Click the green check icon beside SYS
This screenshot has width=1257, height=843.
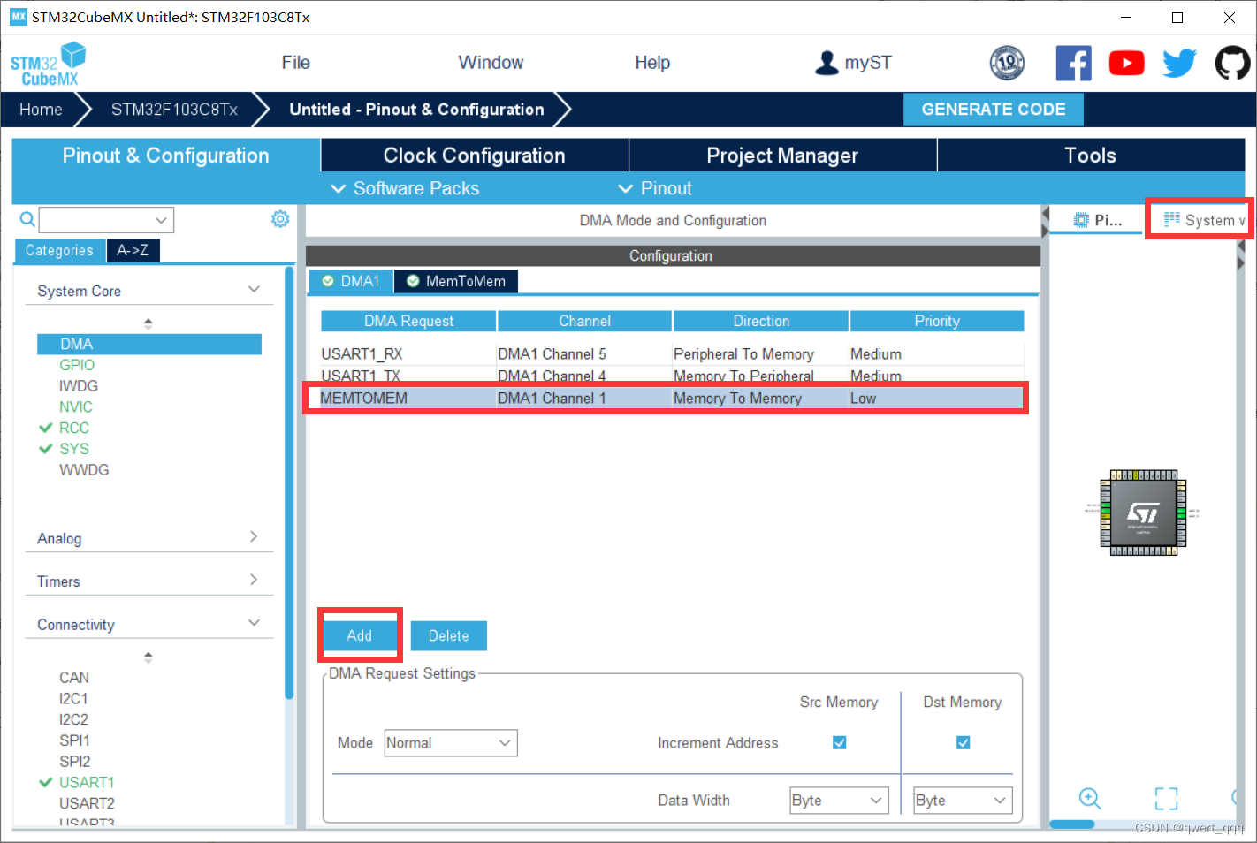(x=46, y=449)
